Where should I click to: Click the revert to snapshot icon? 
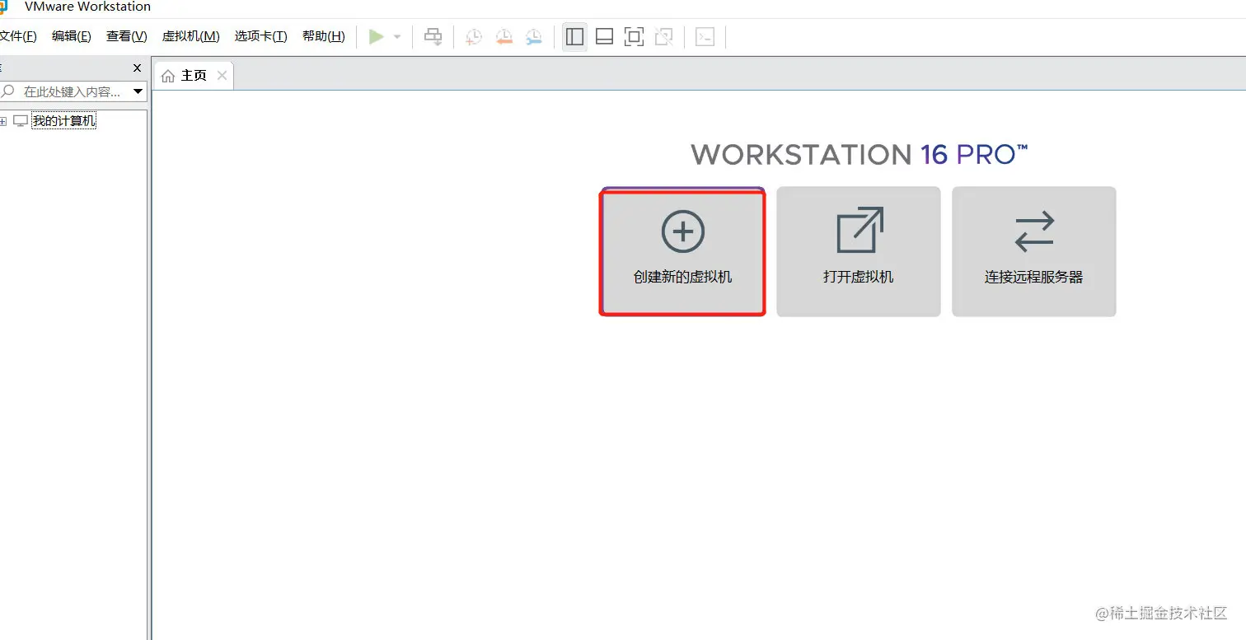point(504,36)
